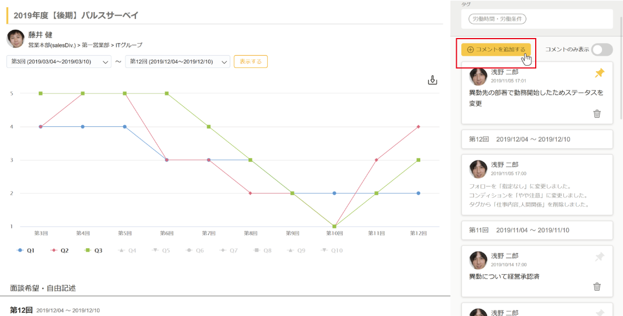
Task: Pin the comment 異動について経営承認済
Action: [599, 256]
